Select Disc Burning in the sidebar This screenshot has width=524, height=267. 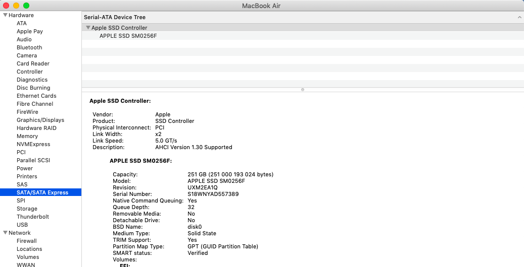point(33,88)
